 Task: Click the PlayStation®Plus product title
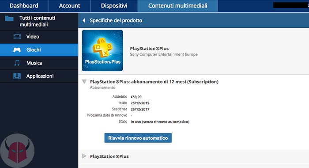(149, 49)
